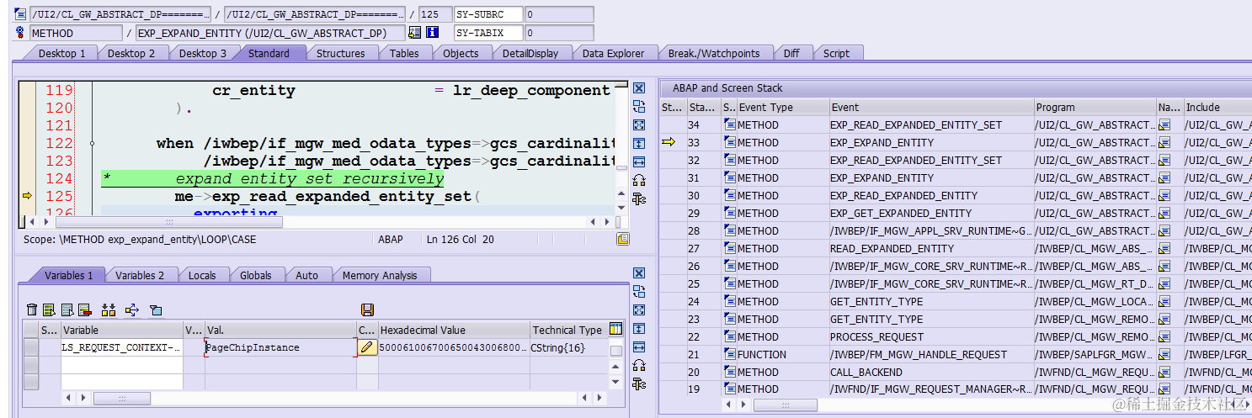Viewport: 1252px width, 418px height.
Task: Click code line 125 exp_read_expanded_entity_set
Action: [x=327, y=196]
